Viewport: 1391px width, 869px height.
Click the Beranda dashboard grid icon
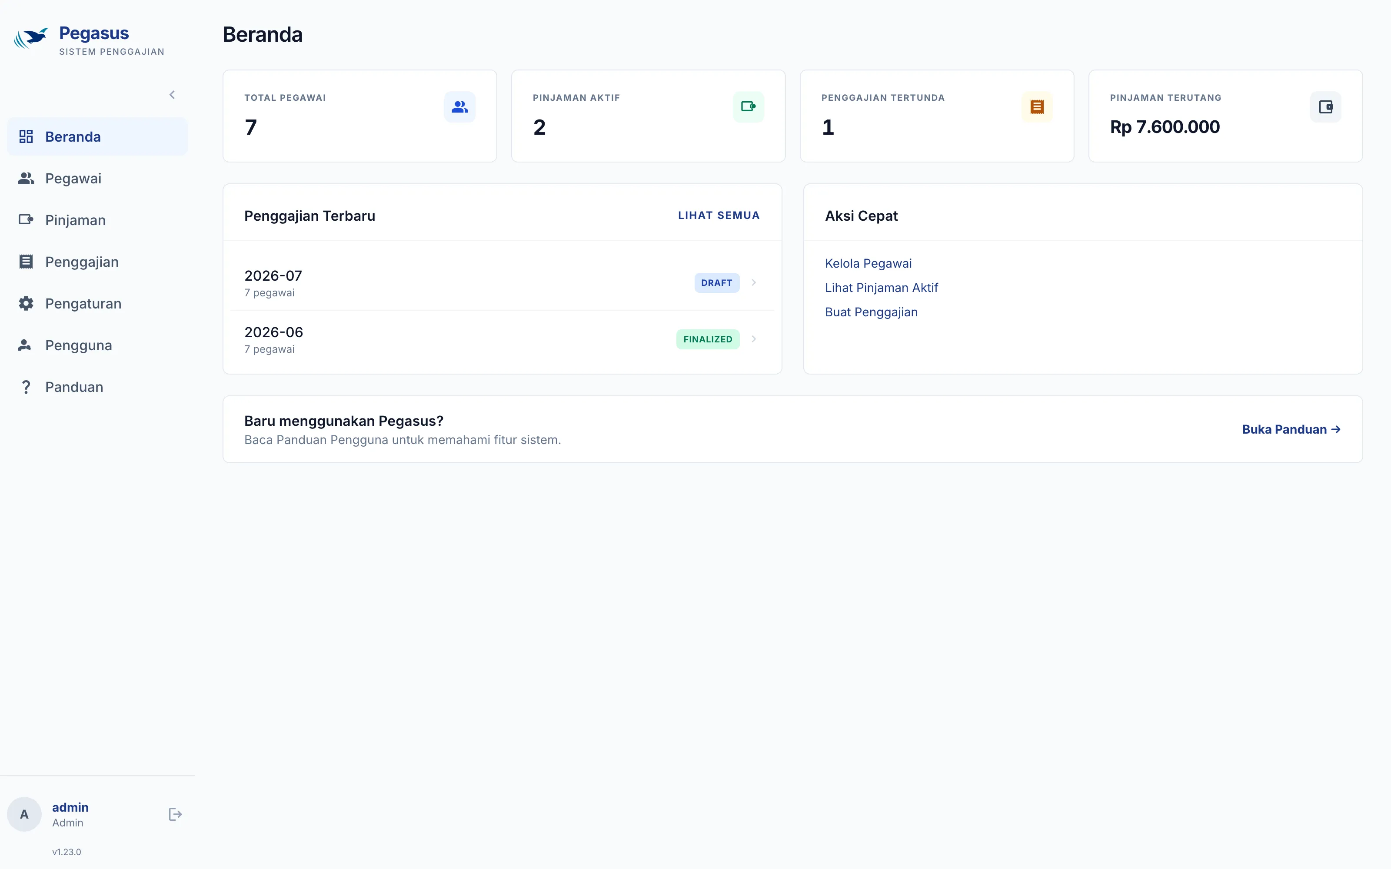26,137
